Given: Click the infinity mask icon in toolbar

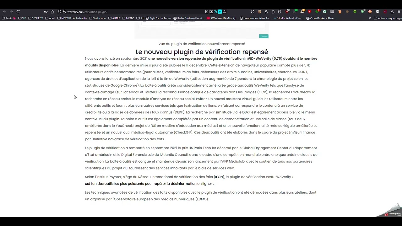Looking at the screenshot, I should (46, 12).
